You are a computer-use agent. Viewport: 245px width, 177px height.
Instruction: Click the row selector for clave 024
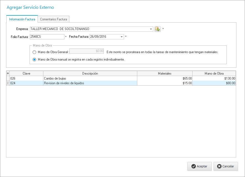8,83
